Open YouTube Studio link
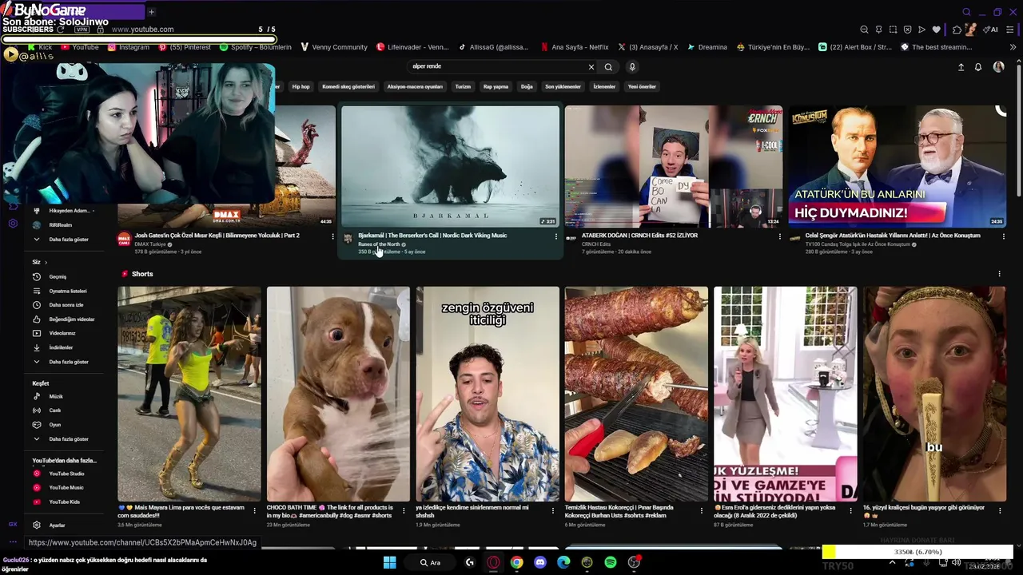This screenshot has height=575, width=1023. [x=66, y=474]
